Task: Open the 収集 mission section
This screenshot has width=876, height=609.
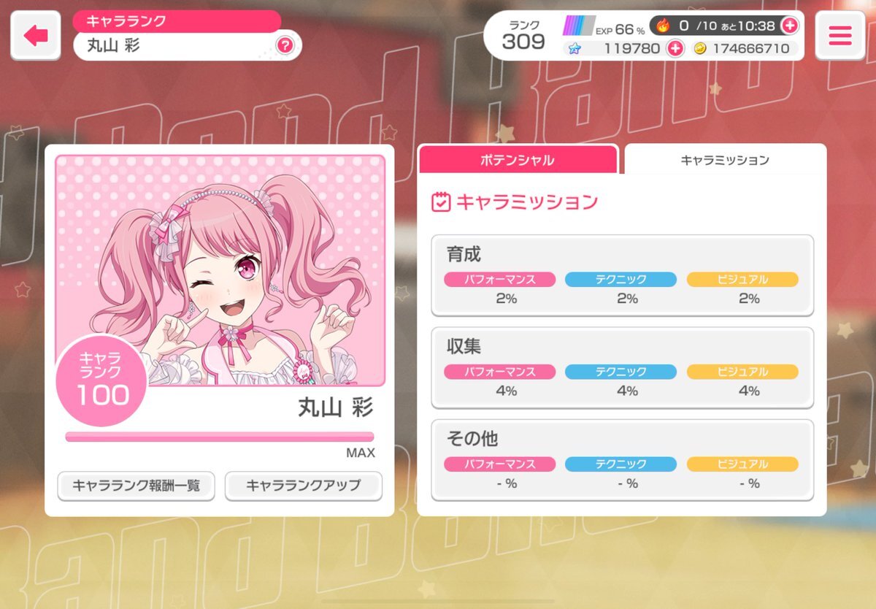Action: point(622,367)
